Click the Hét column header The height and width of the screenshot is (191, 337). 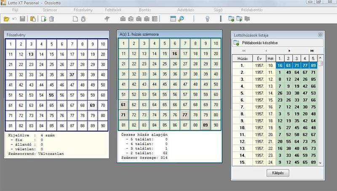coord(270,58)
